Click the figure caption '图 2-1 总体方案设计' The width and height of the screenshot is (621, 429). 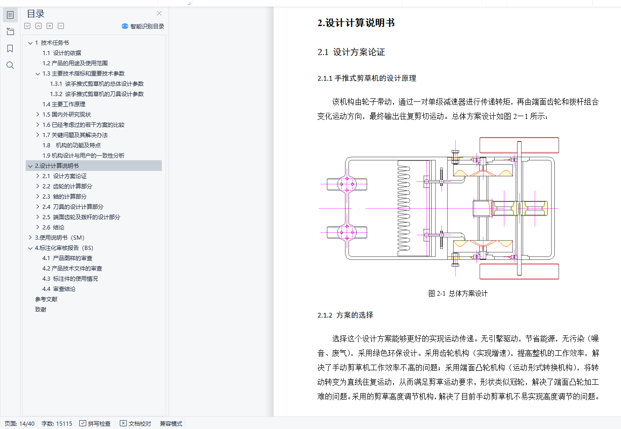coord(458,293)
